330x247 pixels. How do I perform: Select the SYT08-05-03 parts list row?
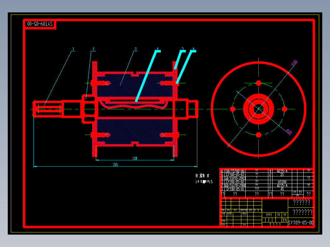tap(235, 175)
